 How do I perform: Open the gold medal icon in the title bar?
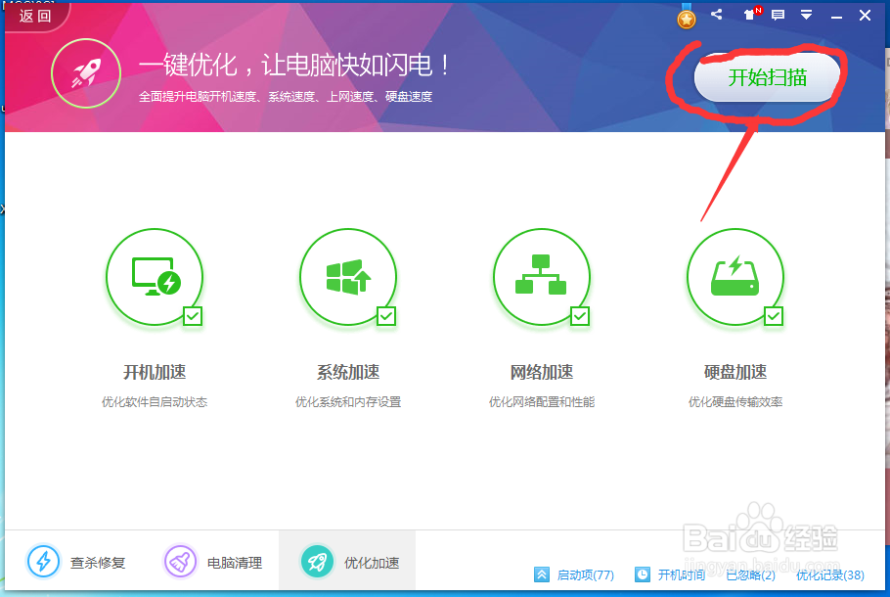687,19
